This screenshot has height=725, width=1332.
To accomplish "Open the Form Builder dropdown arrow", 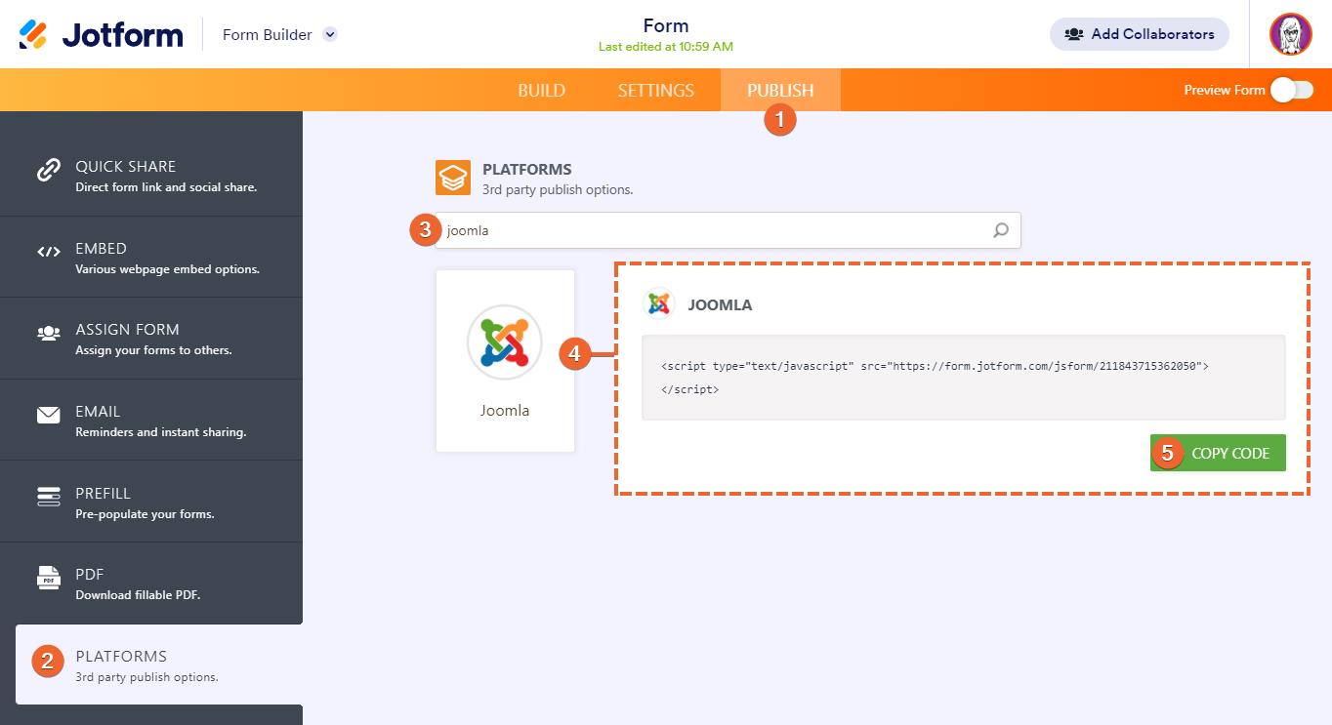I will tap(330, 34).
